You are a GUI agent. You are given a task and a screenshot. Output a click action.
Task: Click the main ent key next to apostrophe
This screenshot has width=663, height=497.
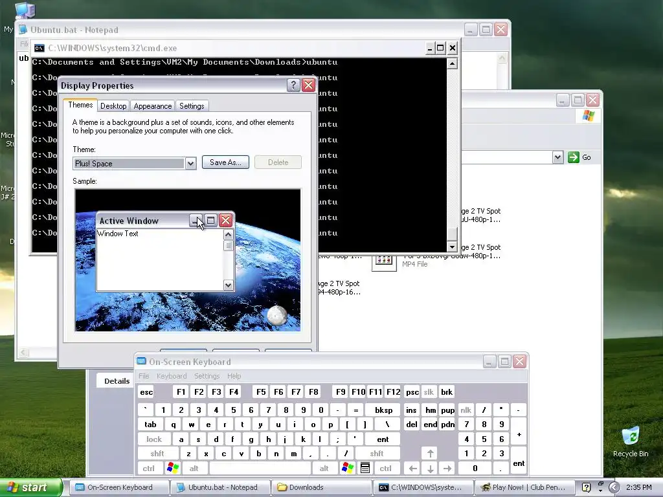click(383, 439)
